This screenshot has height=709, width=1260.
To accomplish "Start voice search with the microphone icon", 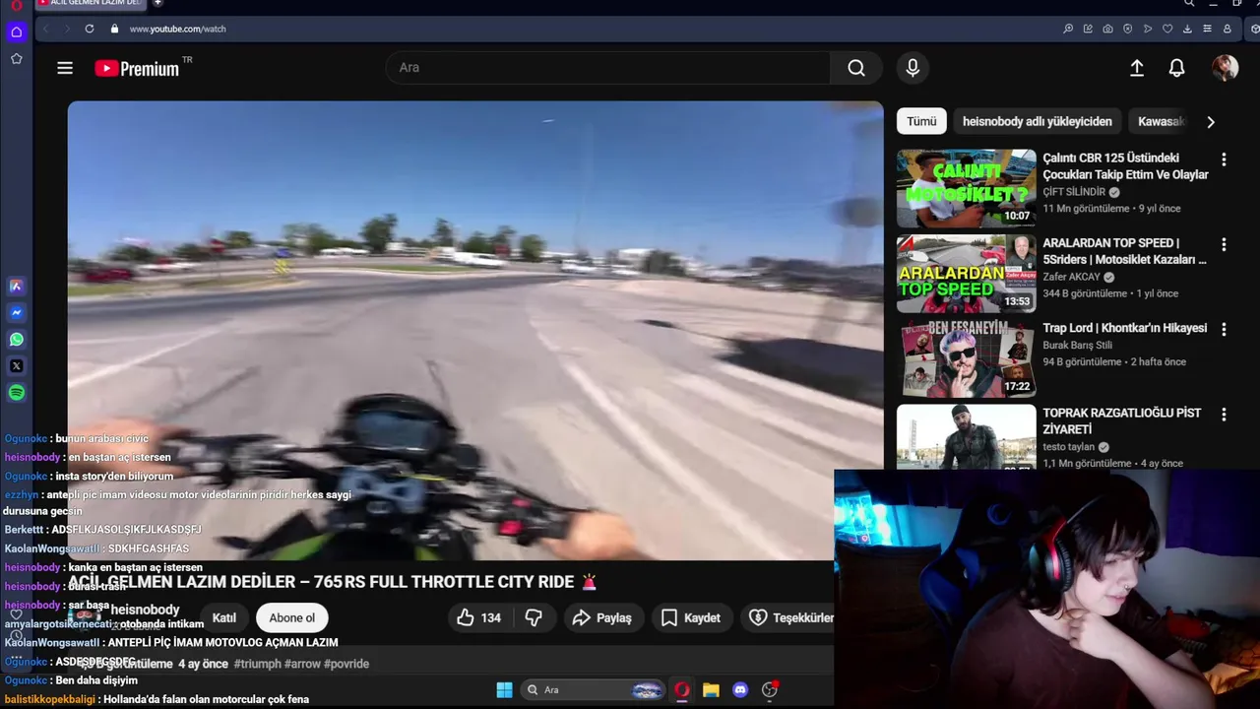I will (913, 68).
